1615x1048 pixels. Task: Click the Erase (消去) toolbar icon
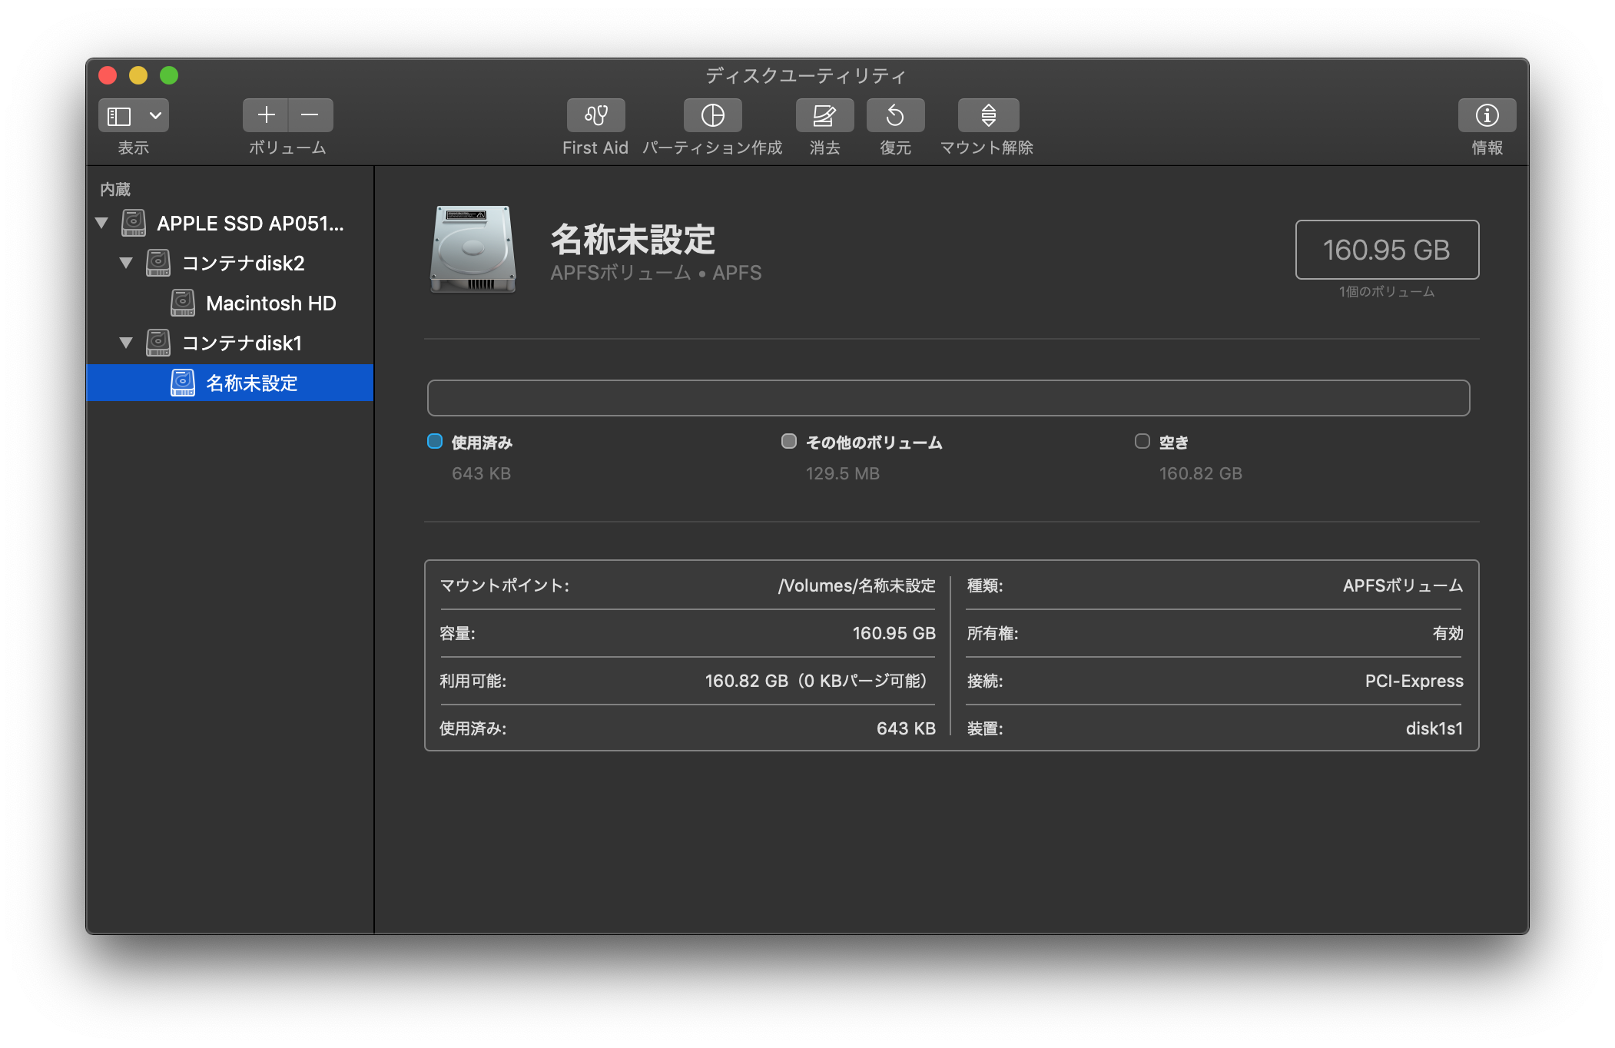tap(824, 115)
